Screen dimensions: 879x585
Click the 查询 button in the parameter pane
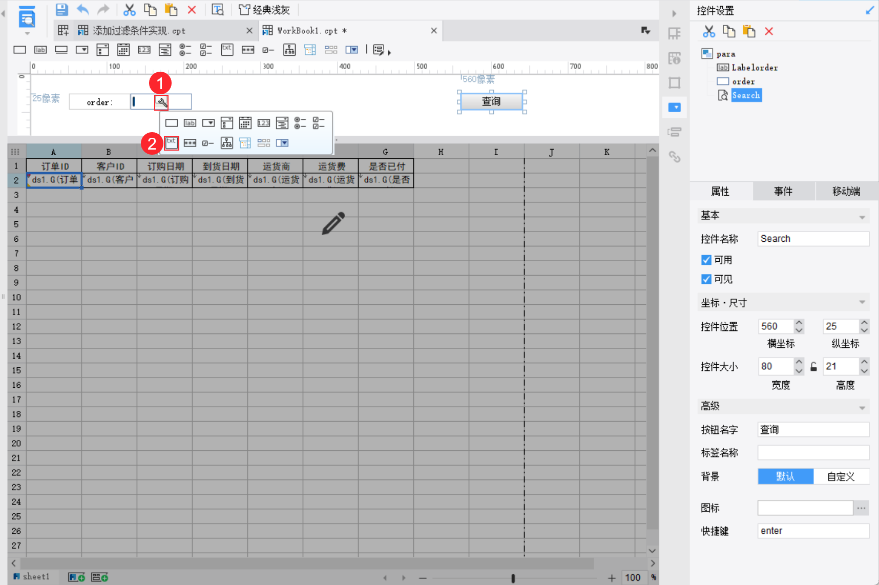tap(491, 101)
